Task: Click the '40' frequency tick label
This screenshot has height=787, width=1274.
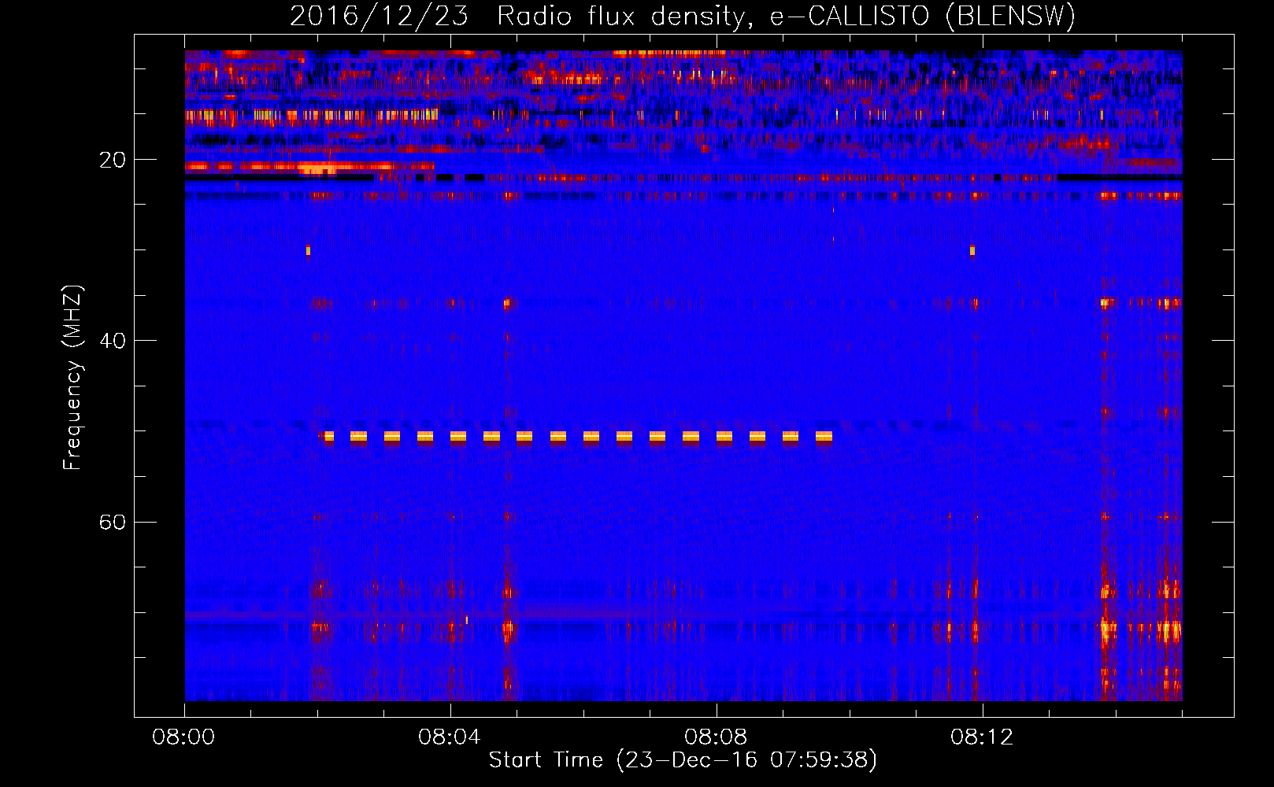Action: pos(113,341)
